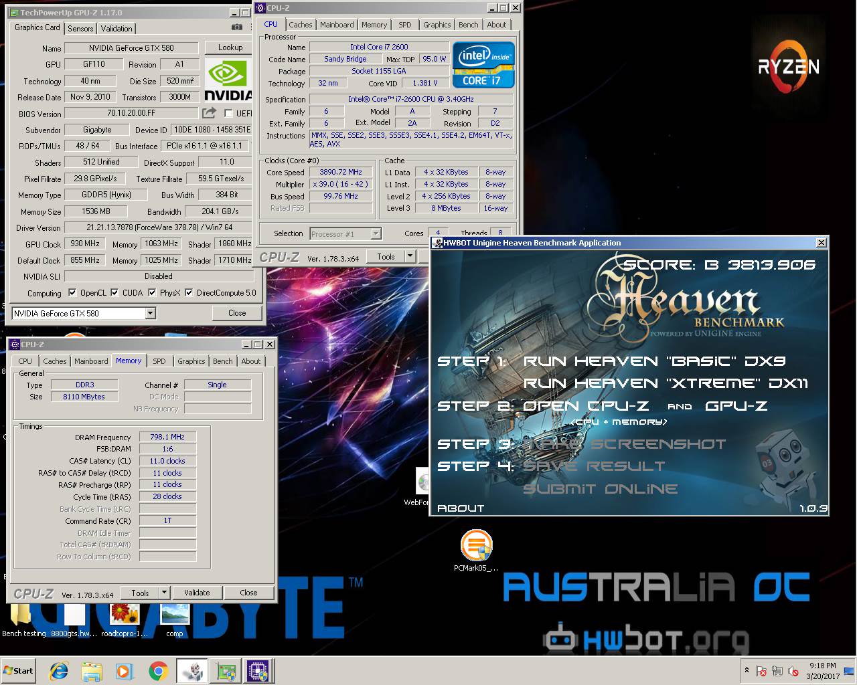This screenshot has height=685, width=857.
Task: Open the PCMark05 desktop shortcut
Action: pyautogui.click(x=476, y=551)
